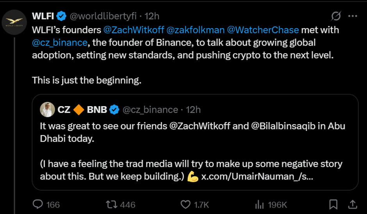Click @cz_binance mention in WLFI tweet
The width and height of the screenshot is (367, 214).
pyautogui.click(x=60, y=42)
